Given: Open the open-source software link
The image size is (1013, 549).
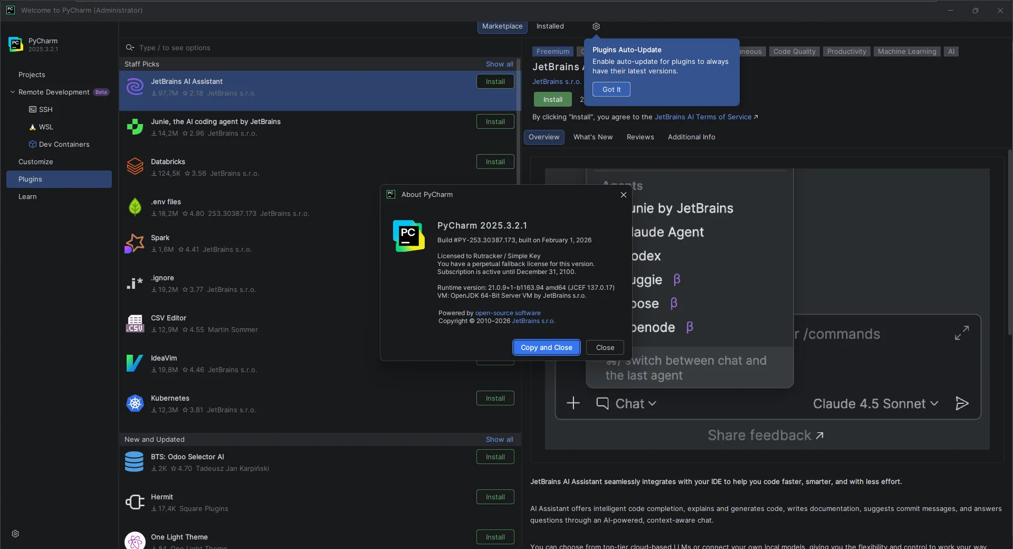Looking at the screenshot, I should (508, 313).
